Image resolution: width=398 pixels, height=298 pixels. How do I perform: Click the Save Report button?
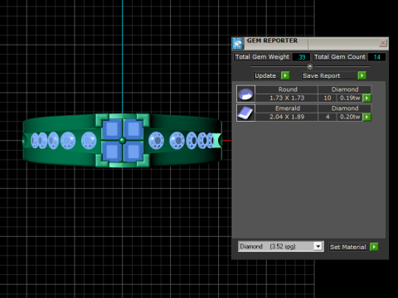point(329,75)
